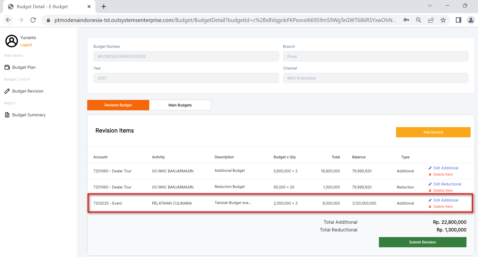Screen dimensions: 478x257
Task: Click the share page icon in address bar
Action: point(431,20)
